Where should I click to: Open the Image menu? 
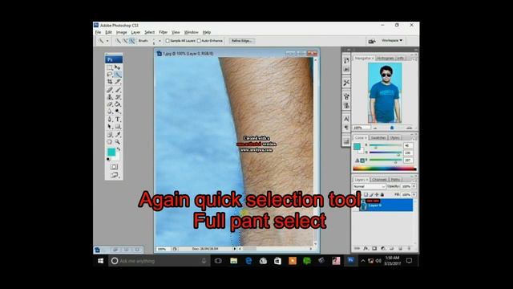coord(121,32)
